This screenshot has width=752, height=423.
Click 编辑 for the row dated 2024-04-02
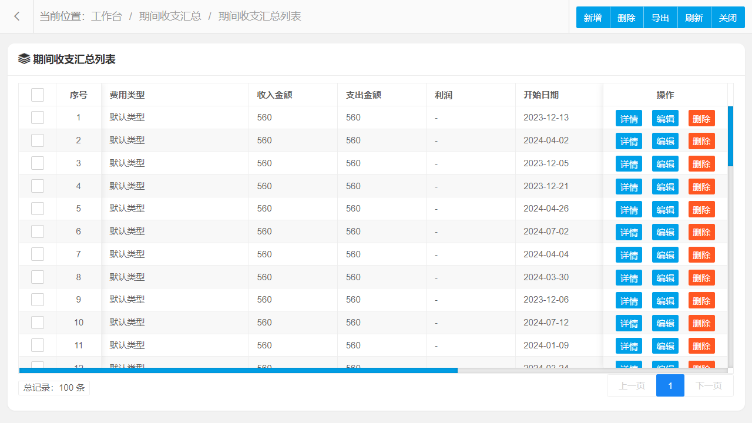[x=665, y=141]
